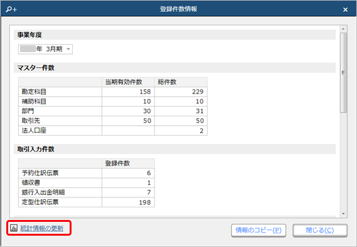Close the 登録件数情報 dialog with X
The height and width of the screenshot is (247, 357).
tap(345, 9)
